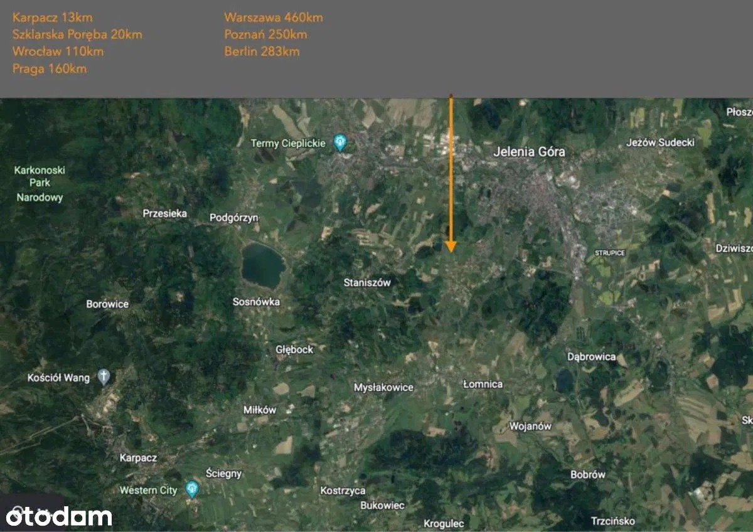Image resolution: width=753 pixels, height=532 pixels.
Task: Click the Kościół Wang church marker icon
Action: point(104,377)
